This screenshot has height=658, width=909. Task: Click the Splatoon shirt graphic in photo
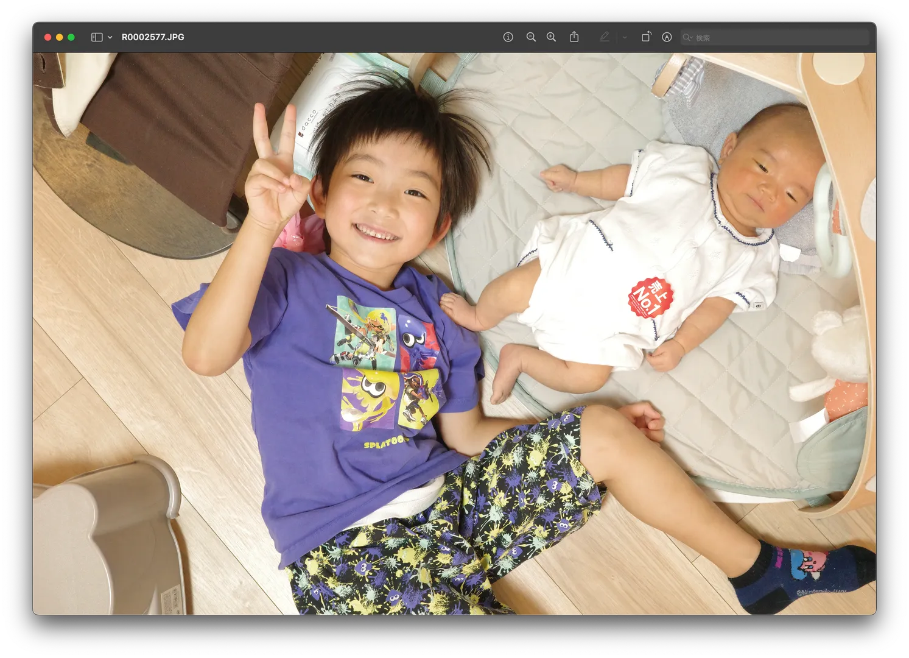(385, 363)
